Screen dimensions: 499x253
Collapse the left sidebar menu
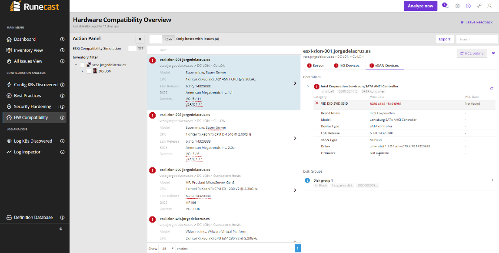tap(60, 229)
